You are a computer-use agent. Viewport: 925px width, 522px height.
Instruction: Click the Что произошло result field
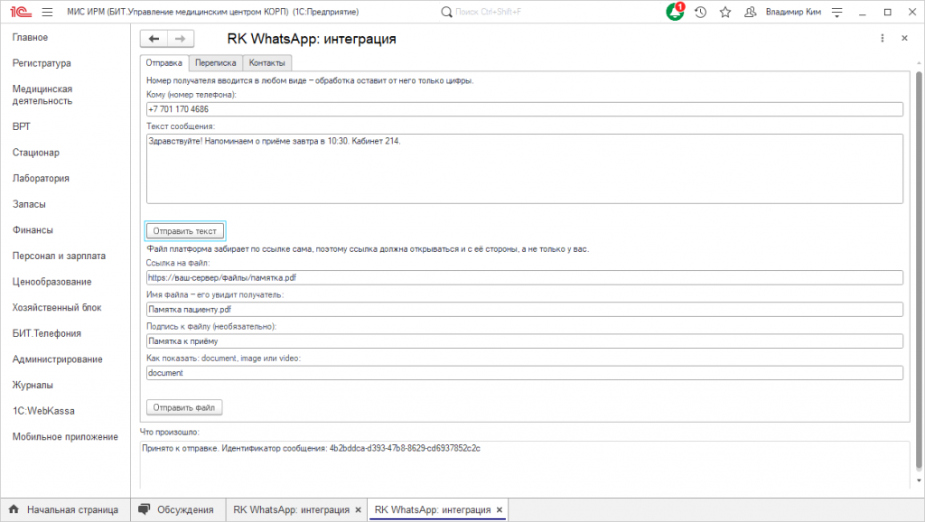tap(525, 465)
